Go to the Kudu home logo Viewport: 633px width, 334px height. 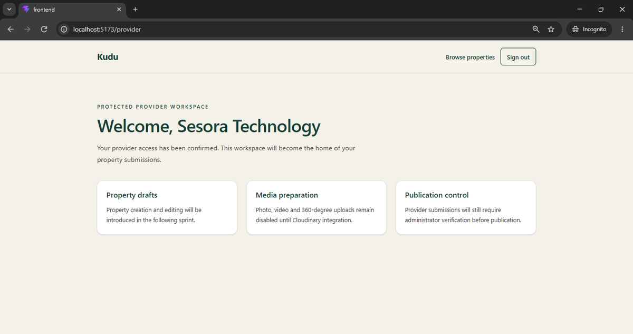[108, 57]
